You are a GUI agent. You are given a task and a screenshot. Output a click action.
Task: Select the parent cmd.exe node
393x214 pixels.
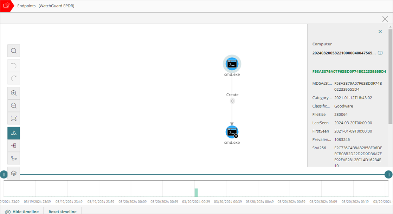tap(232, 64)
